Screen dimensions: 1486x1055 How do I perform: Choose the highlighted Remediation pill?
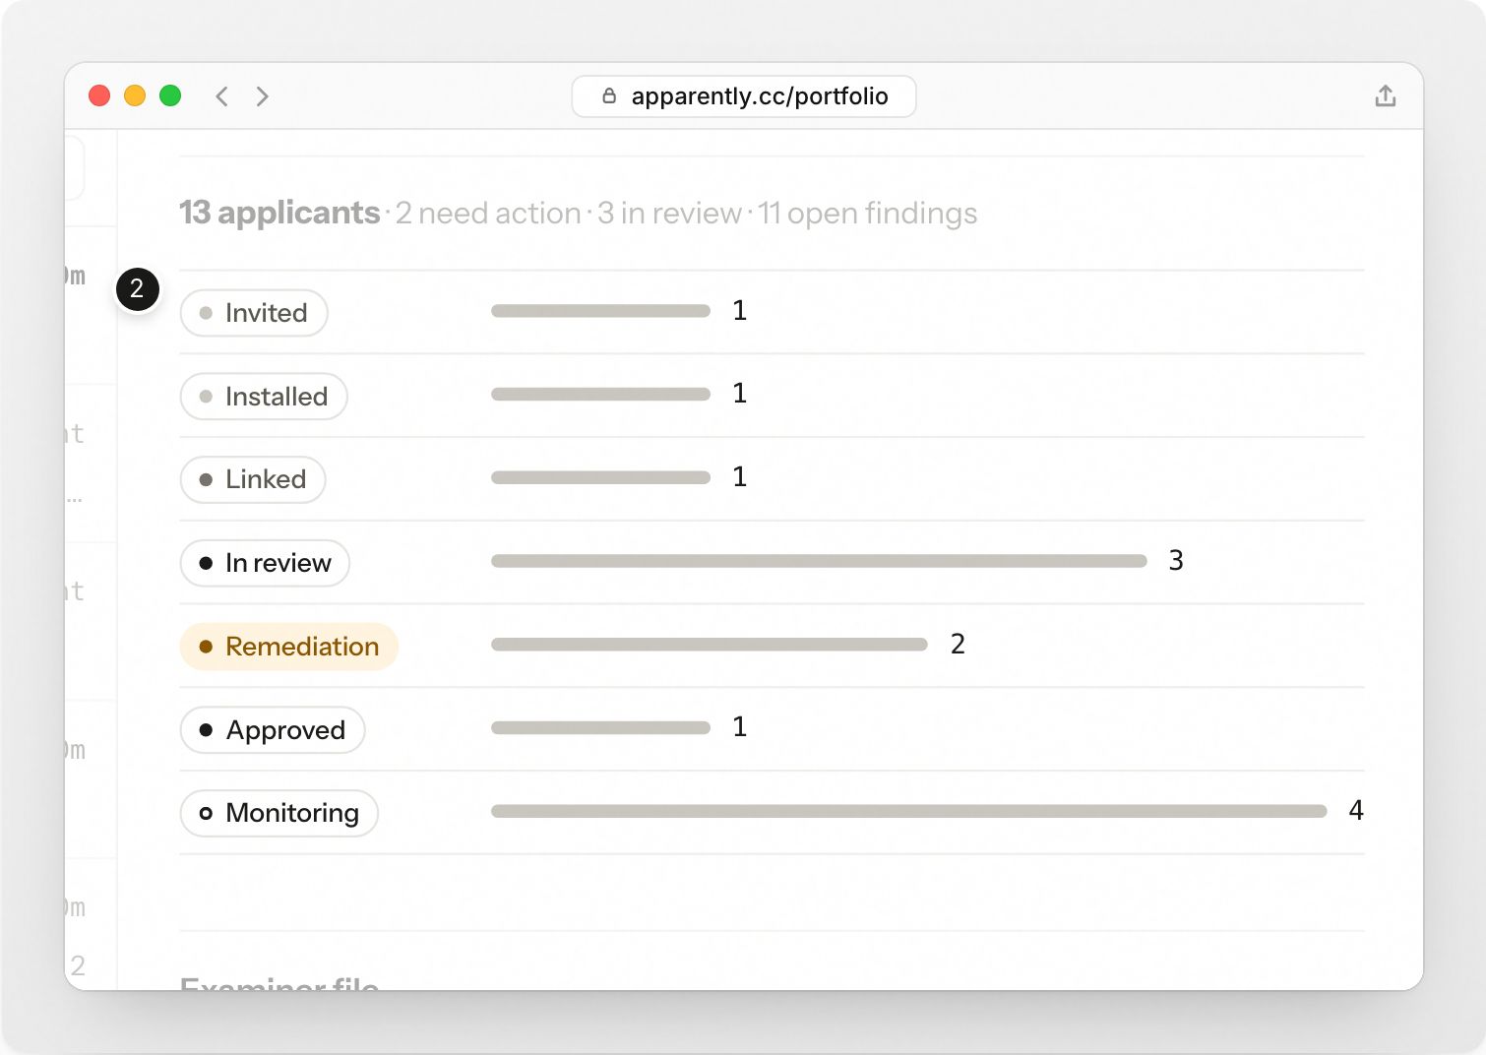289,647
